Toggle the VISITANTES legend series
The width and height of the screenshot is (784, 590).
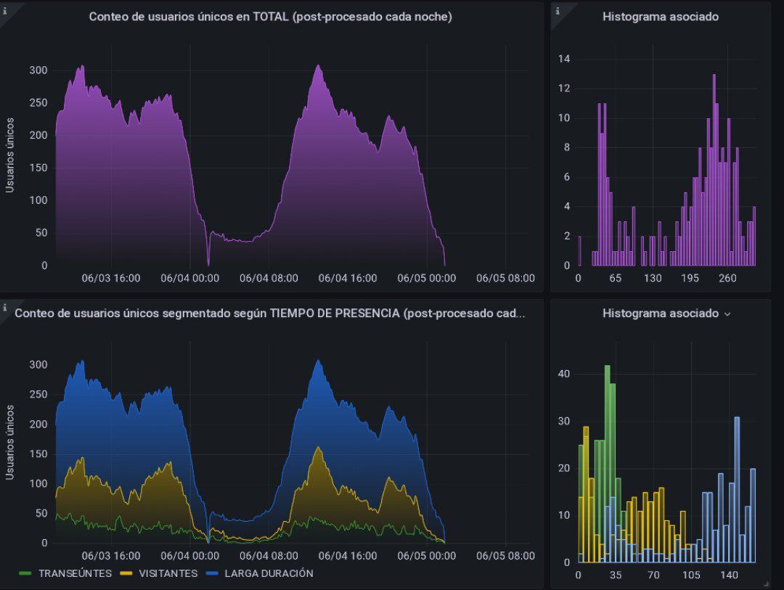click(x=168, y=573)
